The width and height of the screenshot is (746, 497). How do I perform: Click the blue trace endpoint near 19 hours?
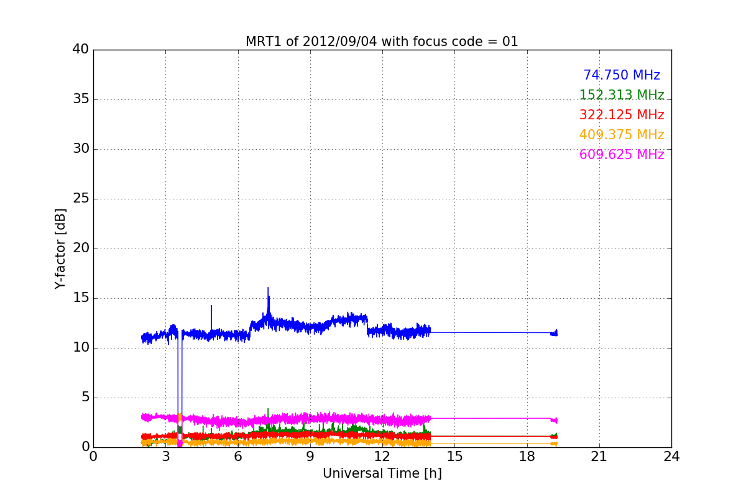click(x=555, y=333)
